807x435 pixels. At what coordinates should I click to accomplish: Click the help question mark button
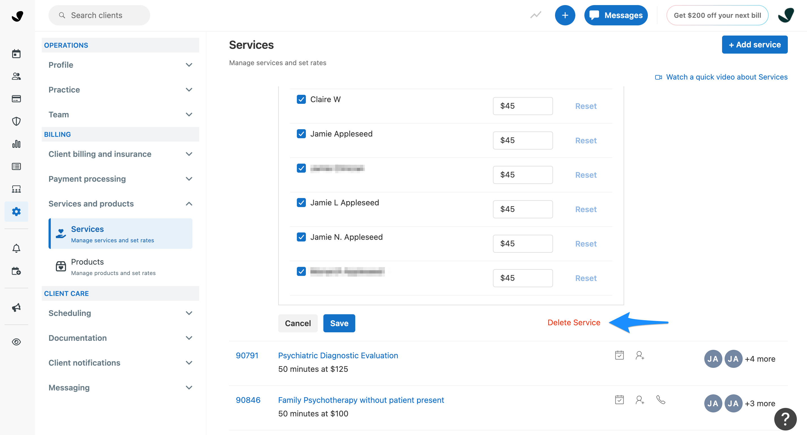[x=785, y=419]
